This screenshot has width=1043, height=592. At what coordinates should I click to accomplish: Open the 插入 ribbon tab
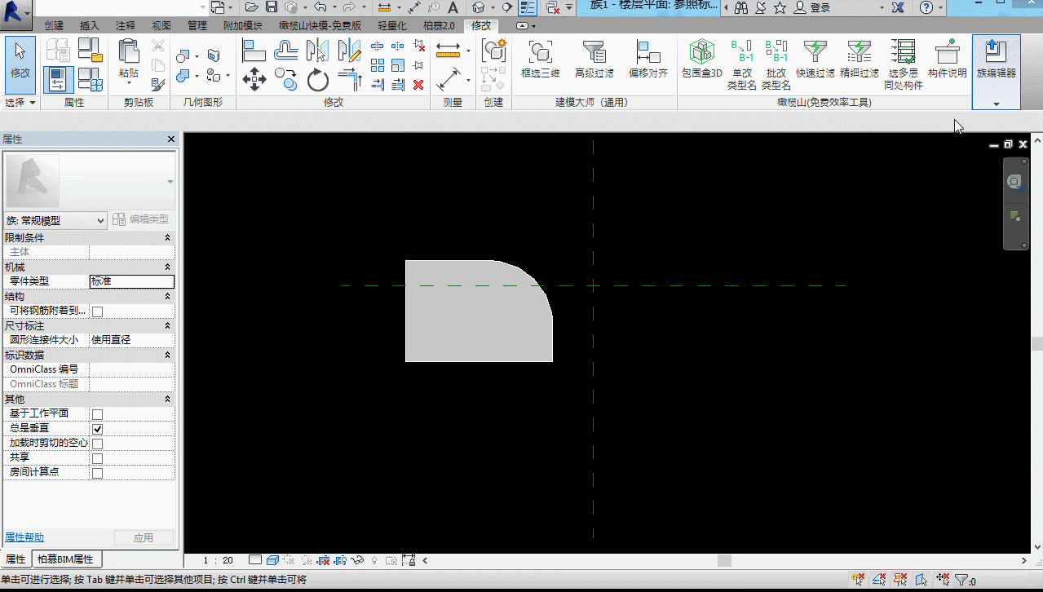(x=90, y=25)
